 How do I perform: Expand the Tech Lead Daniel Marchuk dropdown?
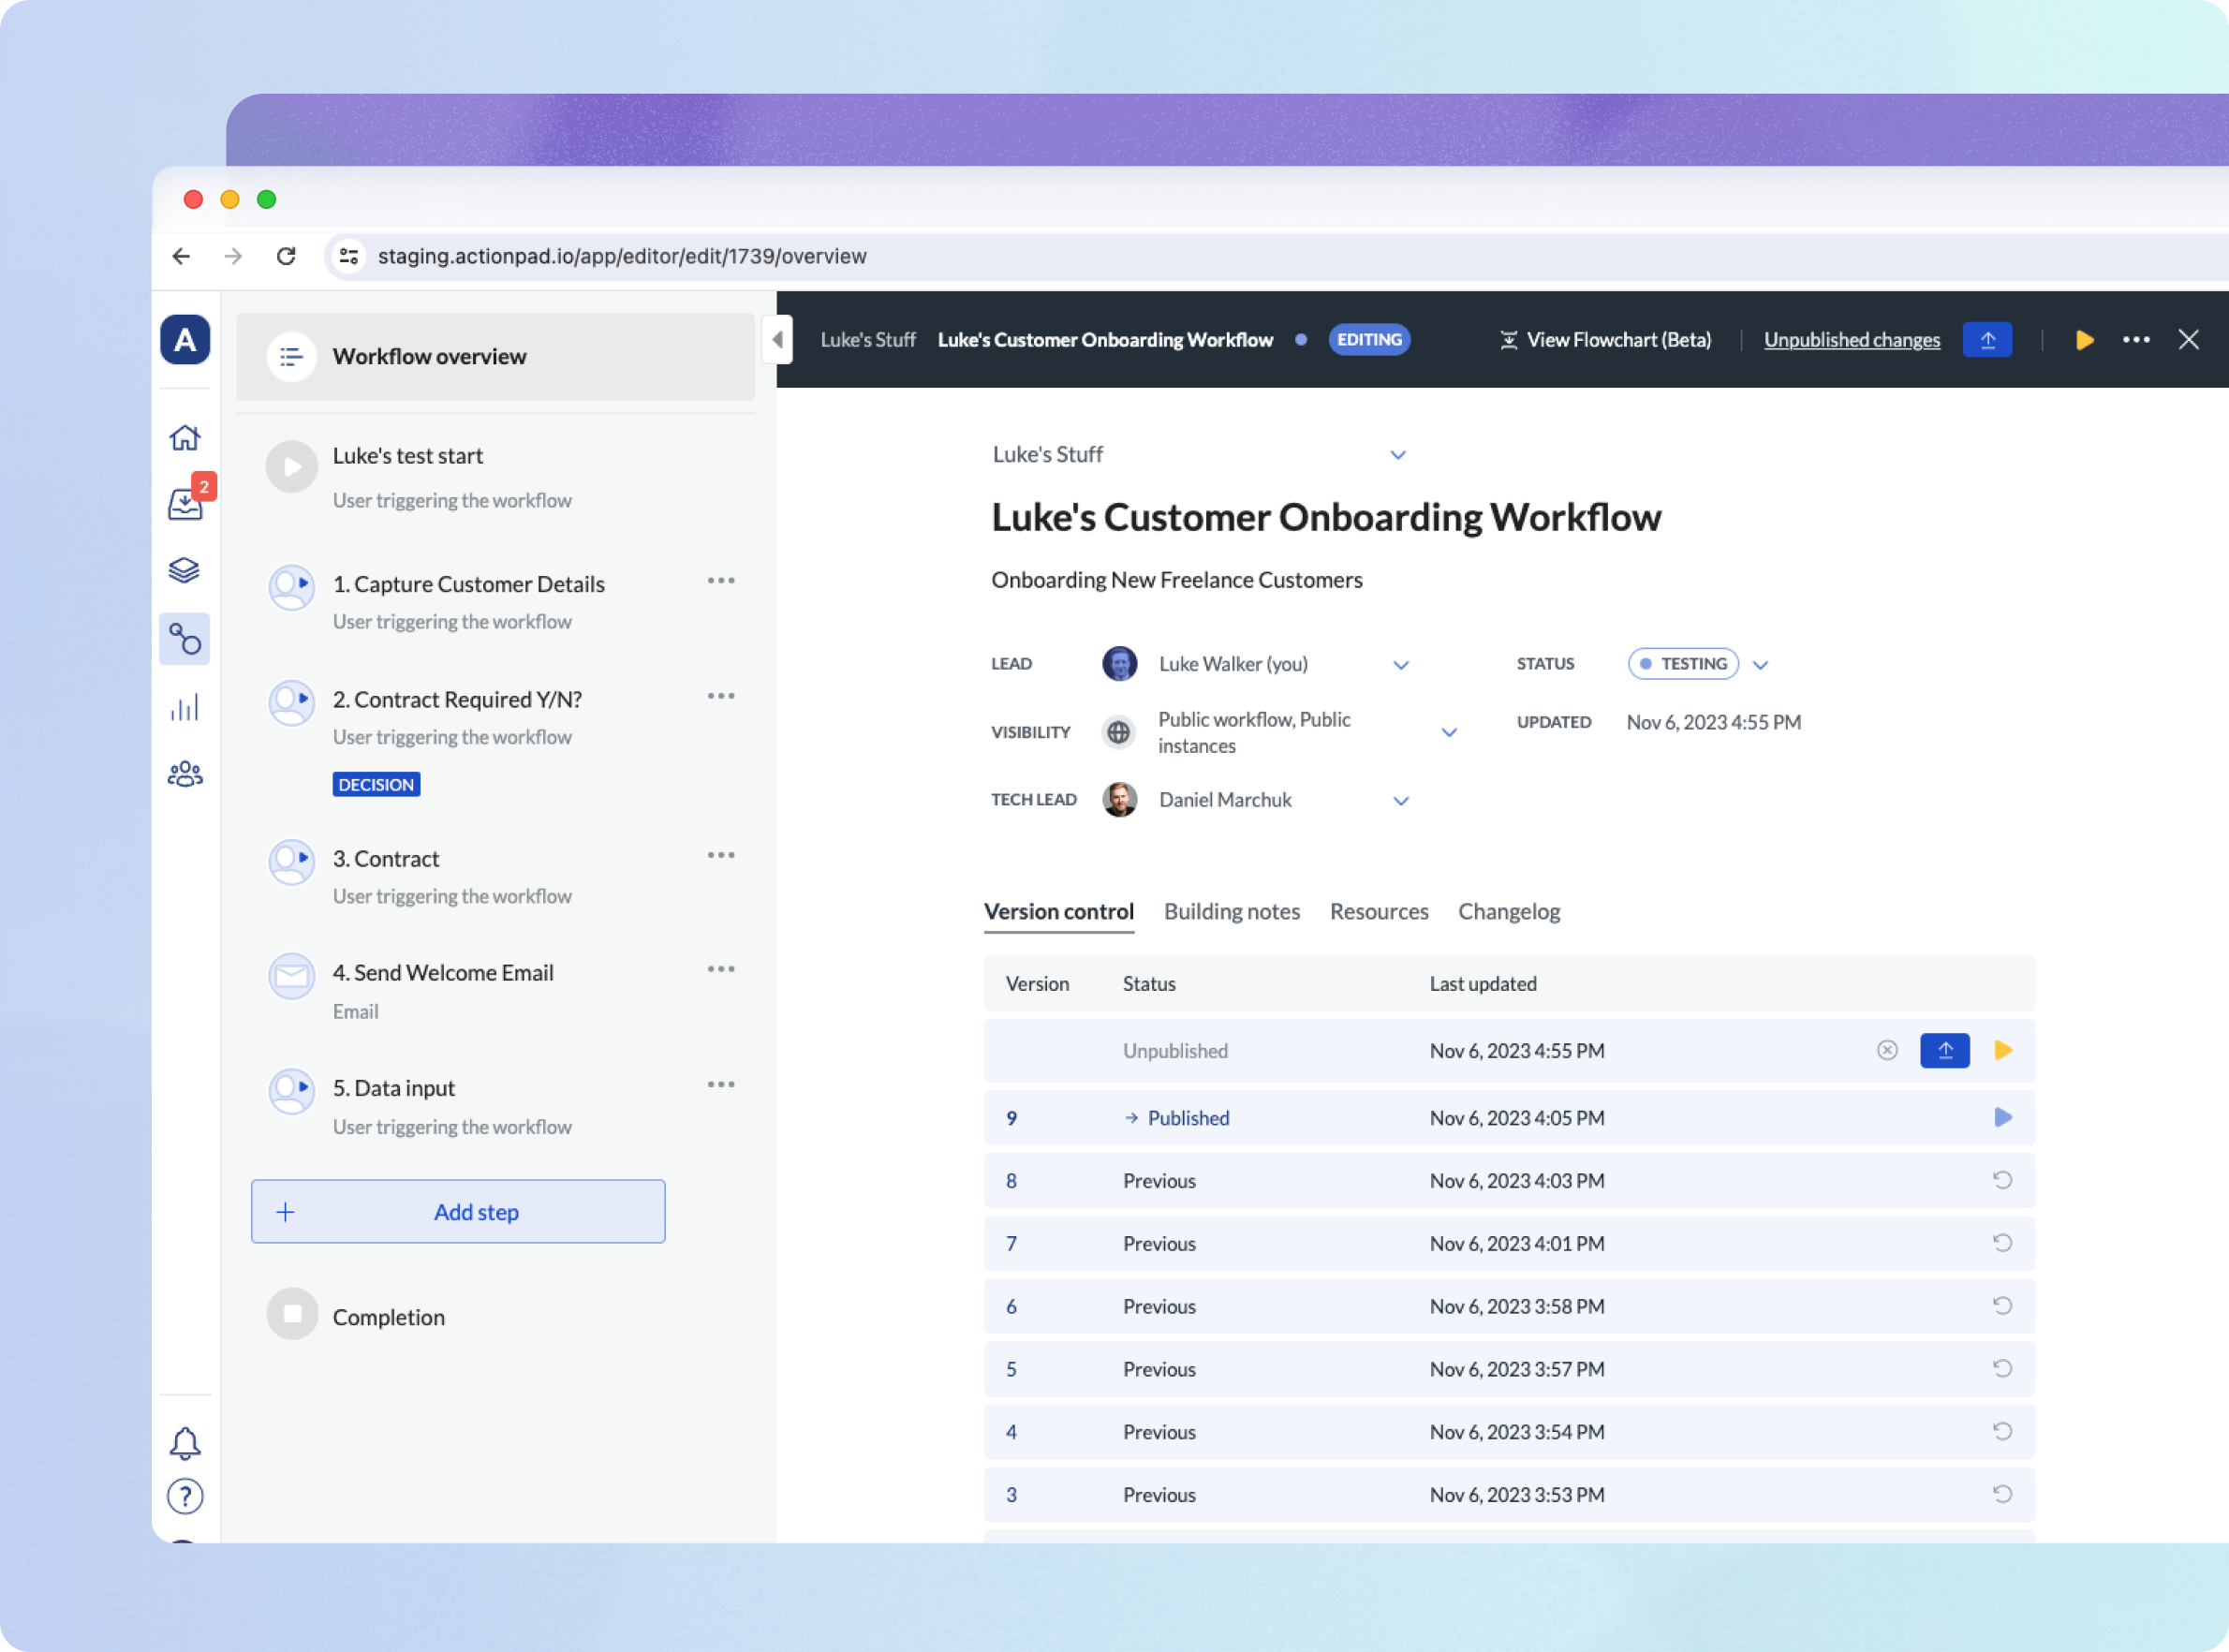click(1401, 801)
